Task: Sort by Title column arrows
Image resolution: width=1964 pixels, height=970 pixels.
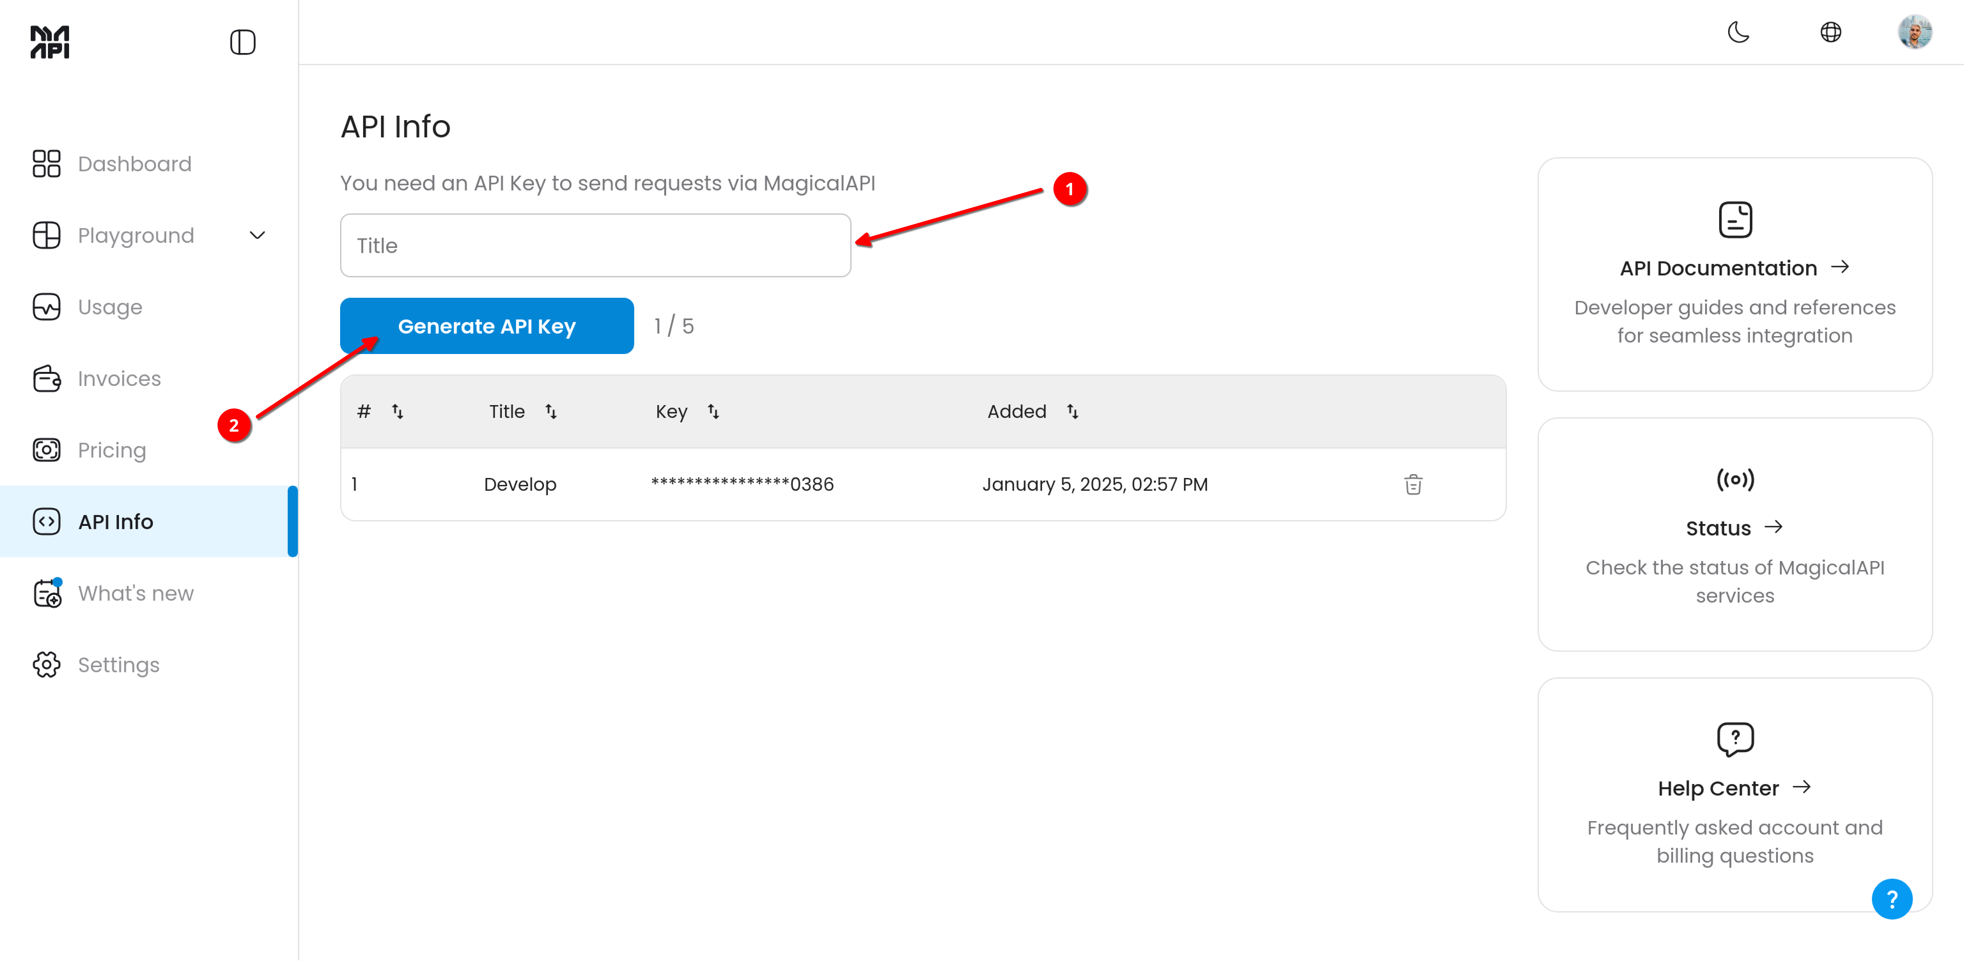Action: (551, 412)
